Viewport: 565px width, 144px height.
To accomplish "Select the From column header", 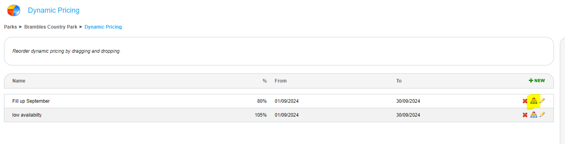I will (x=281, y=81).
